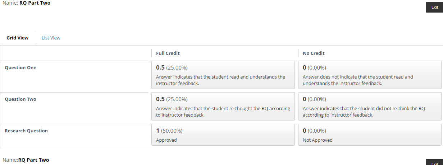The width and height of the screenshot is (443, 165).
Task: Click the Research Question row label
Action: click(26, 131)
